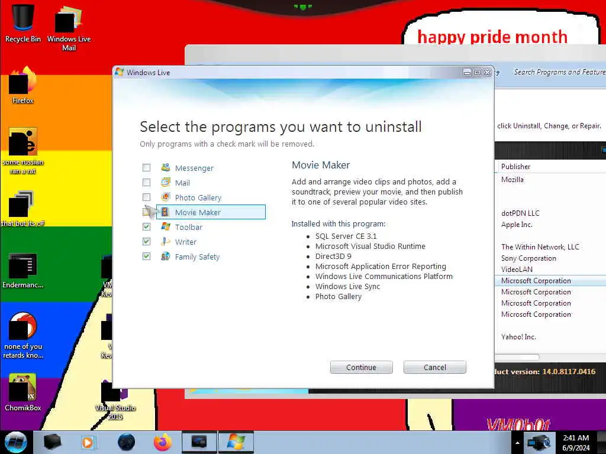Select the Photo Gallery label in program list
606x454 pixels.
198,197
